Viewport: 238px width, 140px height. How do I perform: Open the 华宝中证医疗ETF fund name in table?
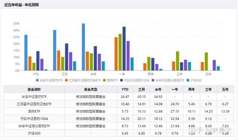(x=34, y=97)
